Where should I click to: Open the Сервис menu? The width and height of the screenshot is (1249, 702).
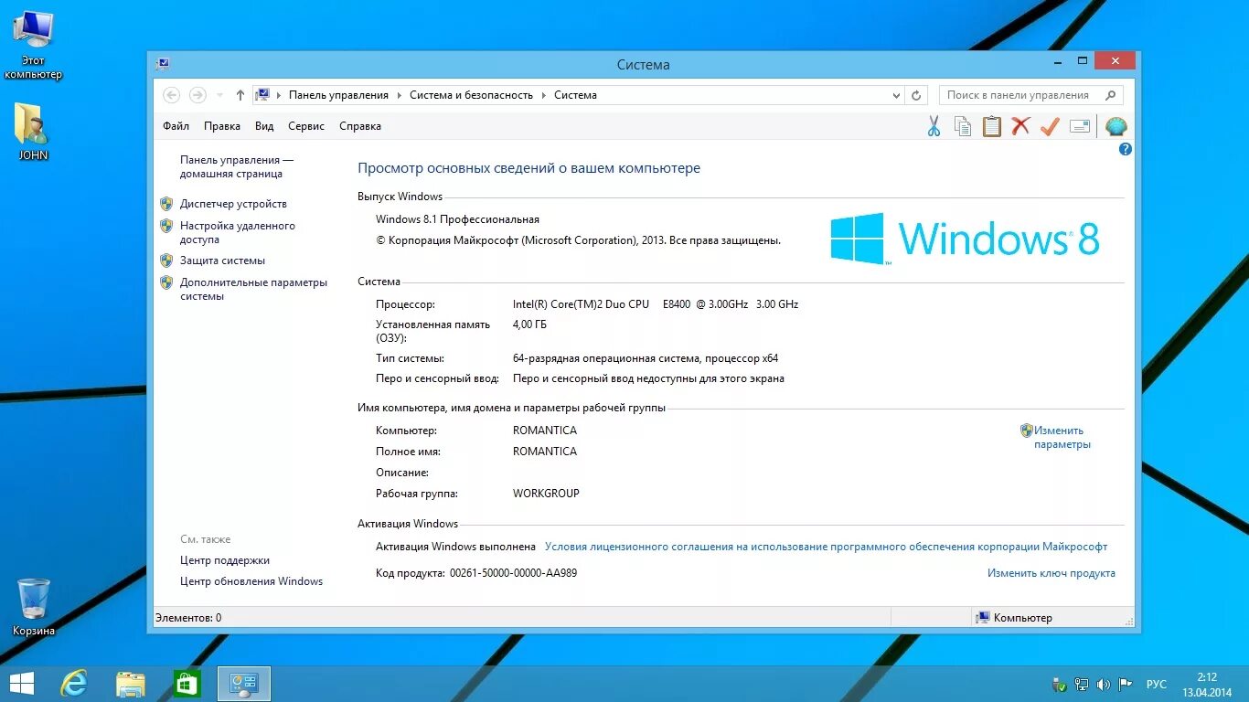(x=306, y=126)
